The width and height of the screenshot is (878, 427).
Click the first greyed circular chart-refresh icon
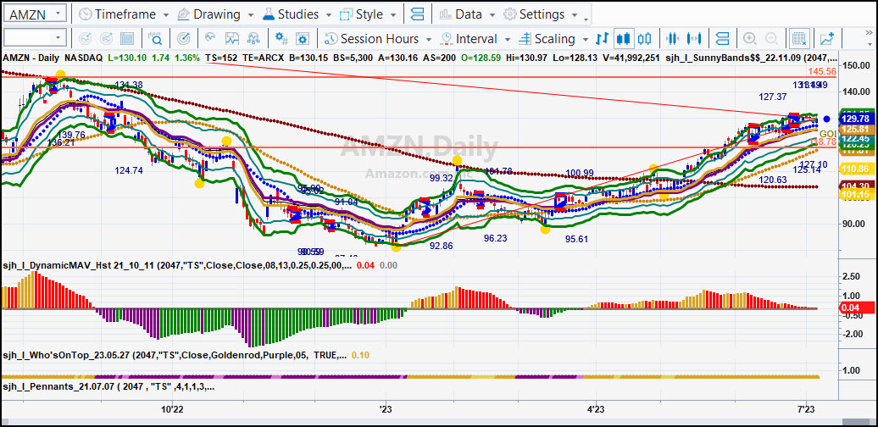coord(86,39)
